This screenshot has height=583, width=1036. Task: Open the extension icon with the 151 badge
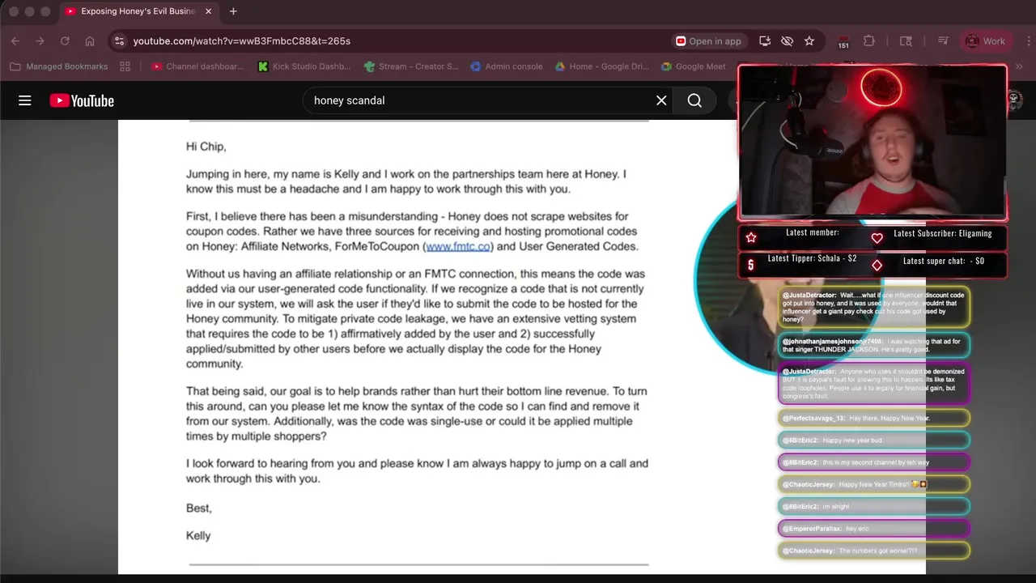[843, 41]
